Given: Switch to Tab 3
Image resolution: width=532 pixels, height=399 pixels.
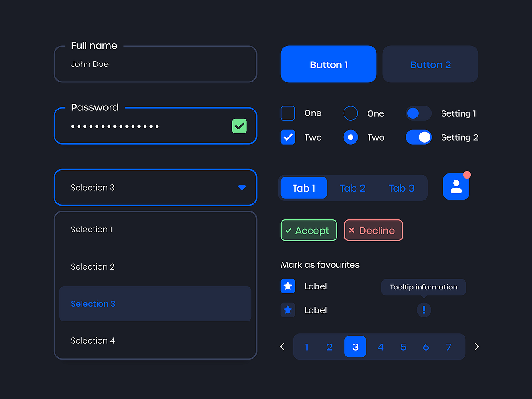Looking at the screenshot, I should pyautogui.click(x=401, y=188).
